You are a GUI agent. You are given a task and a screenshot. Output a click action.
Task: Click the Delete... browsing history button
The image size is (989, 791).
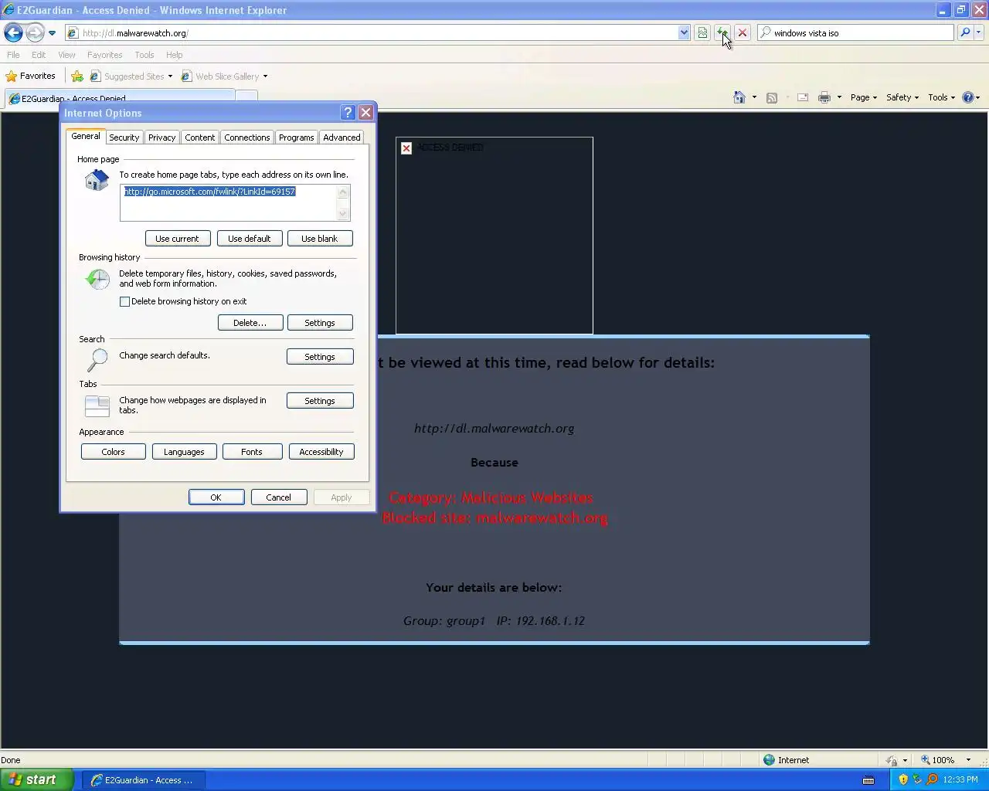(250, 323)
